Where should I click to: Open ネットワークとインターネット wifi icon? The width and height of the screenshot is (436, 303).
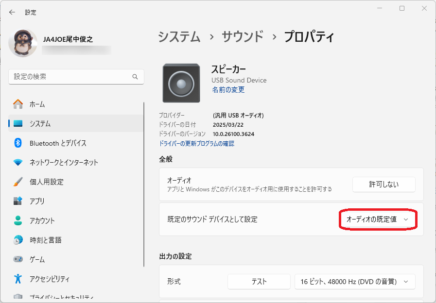pos(18,162)
